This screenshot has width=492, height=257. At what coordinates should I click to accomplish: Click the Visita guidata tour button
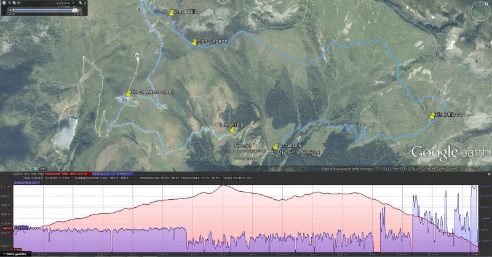16,254
